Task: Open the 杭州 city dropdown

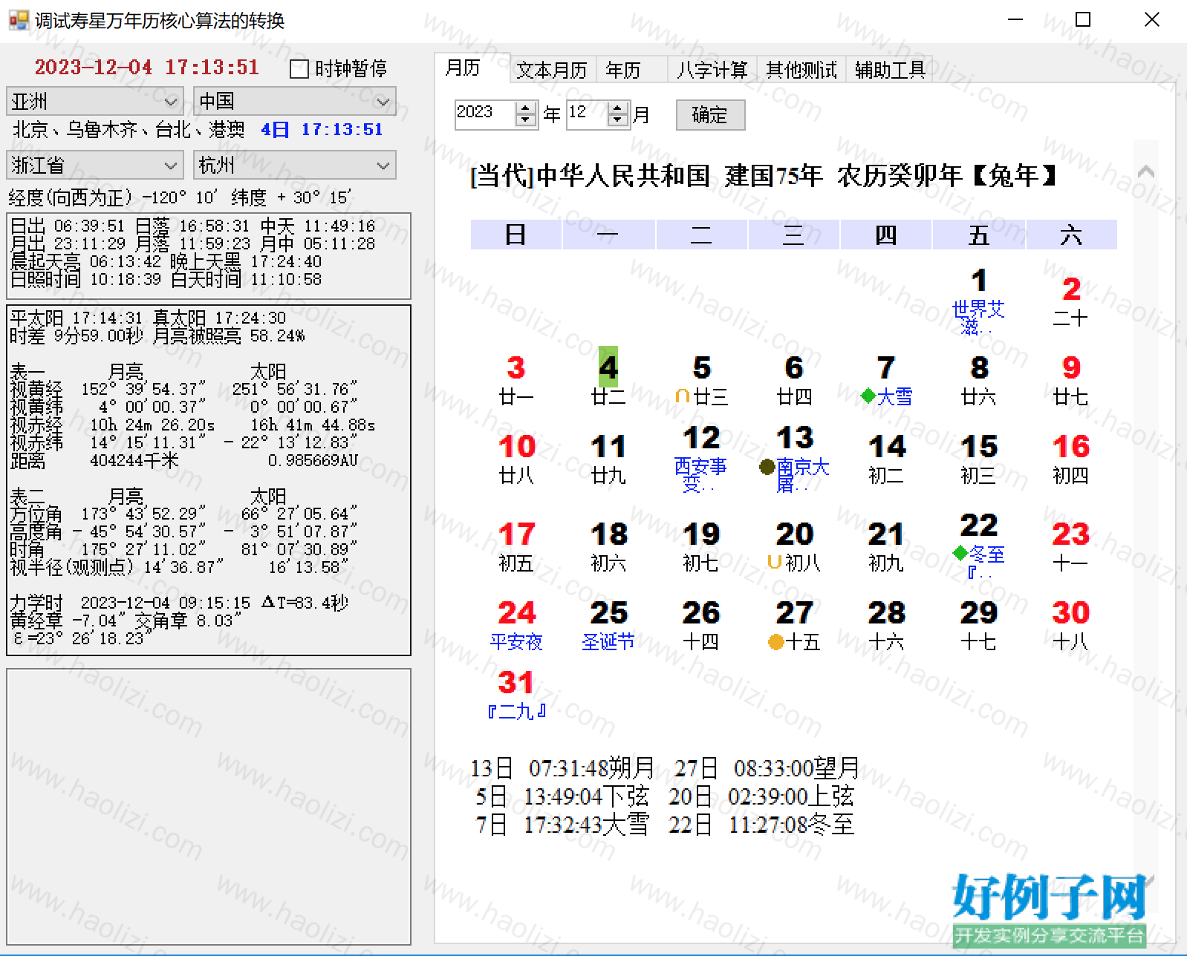Action: click(x=294, y=165)
